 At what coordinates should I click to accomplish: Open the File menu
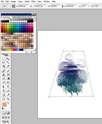[2, 1]
